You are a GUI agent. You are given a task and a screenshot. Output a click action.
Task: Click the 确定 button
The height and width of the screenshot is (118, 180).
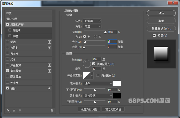tap(161, 13)
